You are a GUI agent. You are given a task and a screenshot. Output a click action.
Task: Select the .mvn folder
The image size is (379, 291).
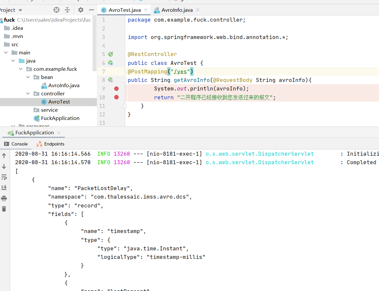[13, 36]
